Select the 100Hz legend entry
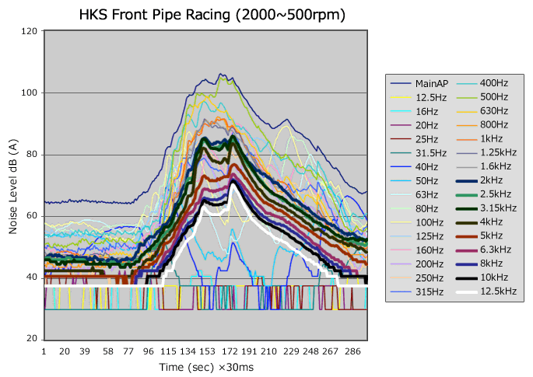The width and height of the screenshot is (533, 377). (x=417, y=222)
